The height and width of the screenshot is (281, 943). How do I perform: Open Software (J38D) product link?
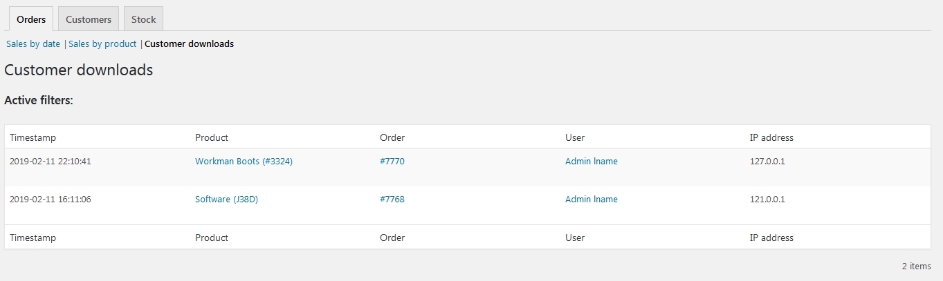(226, 199)
